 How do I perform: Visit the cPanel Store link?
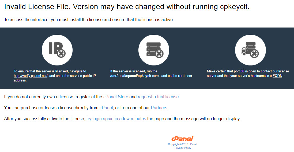[116, 97]
